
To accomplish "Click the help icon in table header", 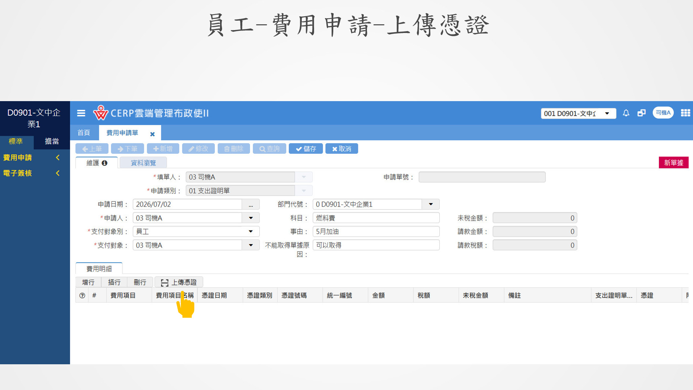I will (82, 296).
